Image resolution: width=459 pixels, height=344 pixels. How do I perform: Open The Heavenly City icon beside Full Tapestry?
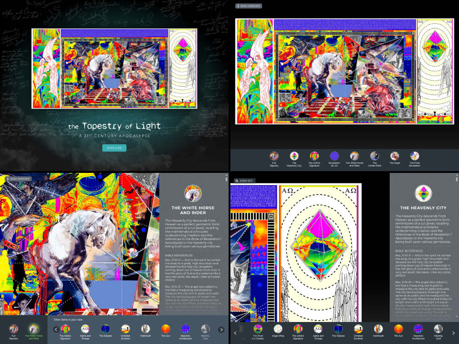[294, 156]
